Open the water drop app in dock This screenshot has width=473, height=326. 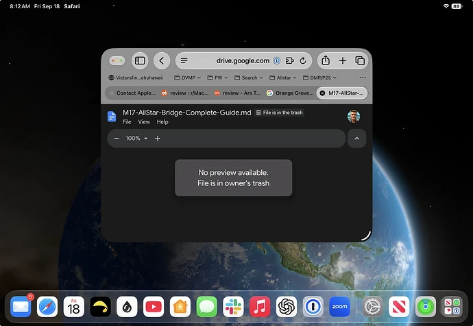pos(127,307)
